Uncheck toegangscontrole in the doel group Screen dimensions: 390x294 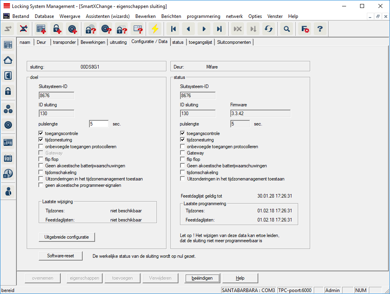[41, 133]
